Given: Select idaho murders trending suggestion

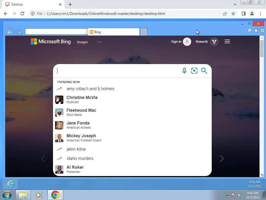Looking at the screenshot, I should 132,159.
